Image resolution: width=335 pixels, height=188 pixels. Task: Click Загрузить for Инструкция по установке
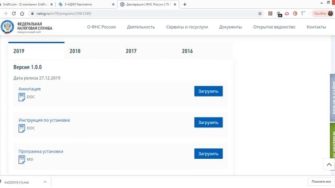208,122
